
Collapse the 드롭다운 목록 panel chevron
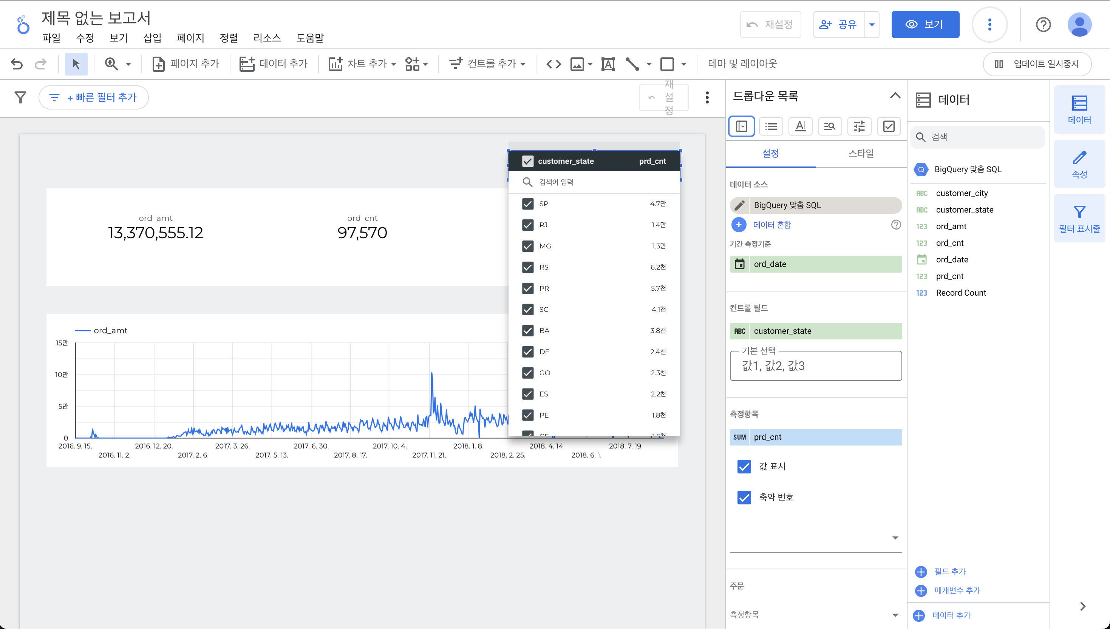pos(895,96)
